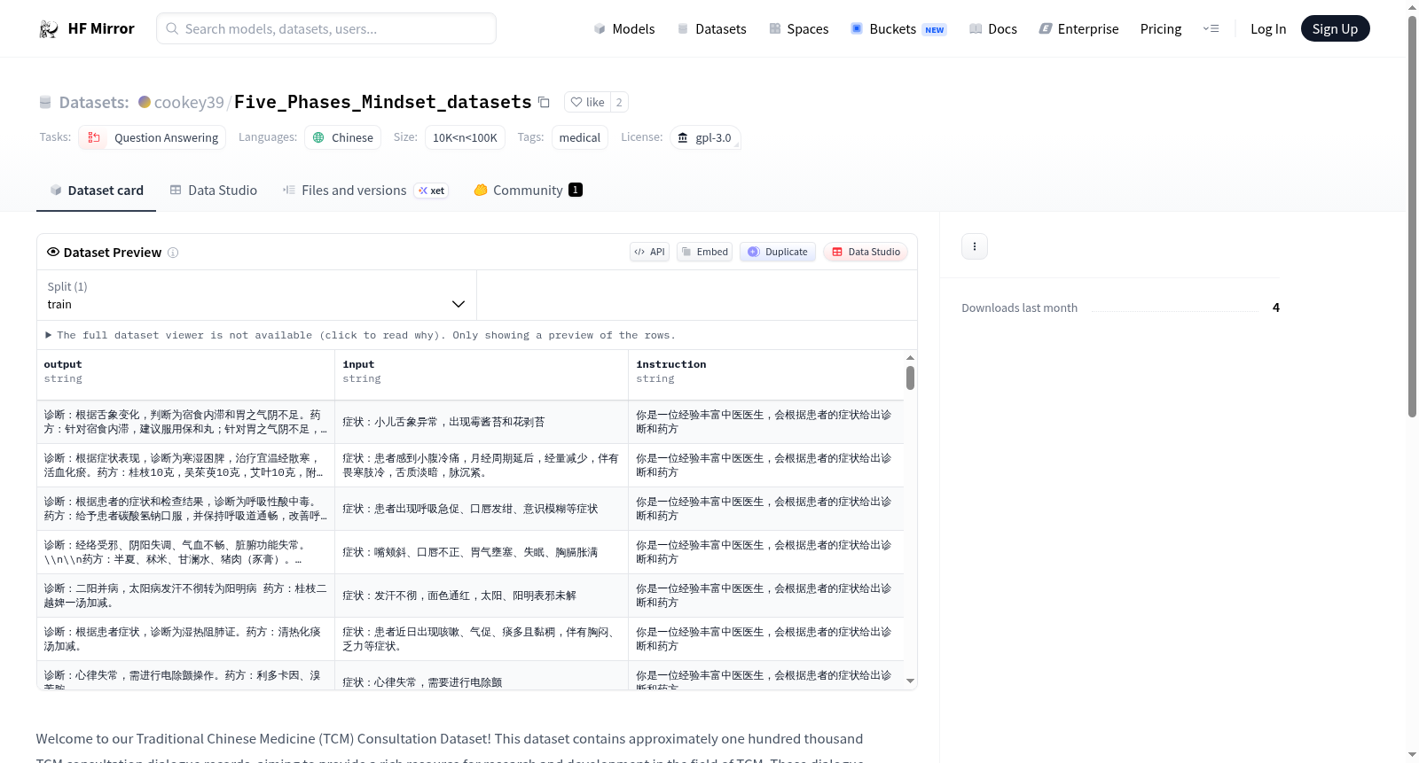Select the input cell 症状：患者出现呼吸急促
Viewport: 1419px width, 763px height.
[482, 509]
